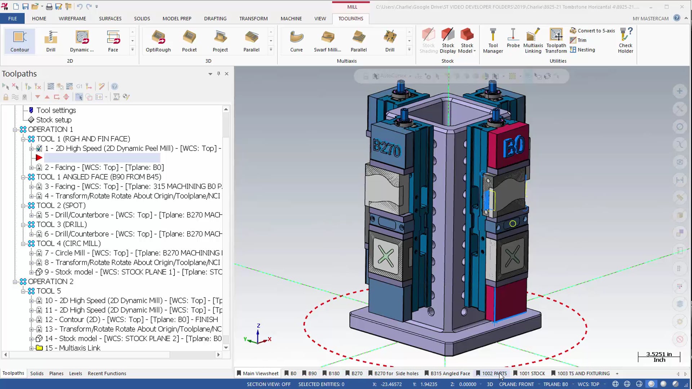
Task: Select the Curve multiaxis toolpath
Action: [296, 41]
